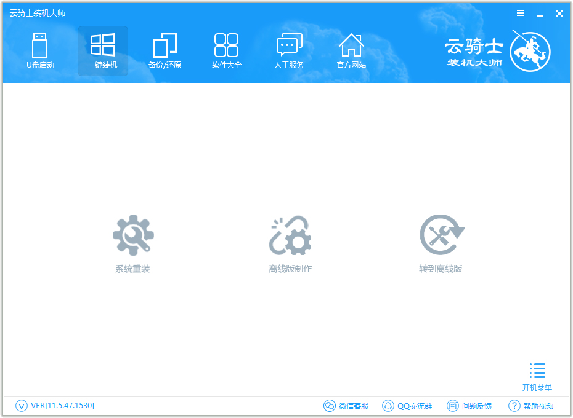Visit 官方网站 home page

pos(351,51)
